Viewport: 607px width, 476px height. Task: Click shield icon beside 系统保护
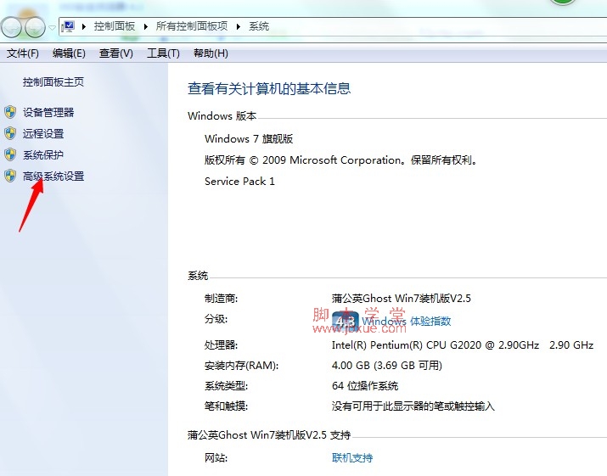[x=10, y=154]
